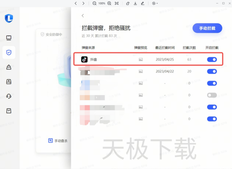The height and width of the screenshot is (169, 232).
Task: Preview the 抖音 popup thumbnail image
Action: pos(141,60)
